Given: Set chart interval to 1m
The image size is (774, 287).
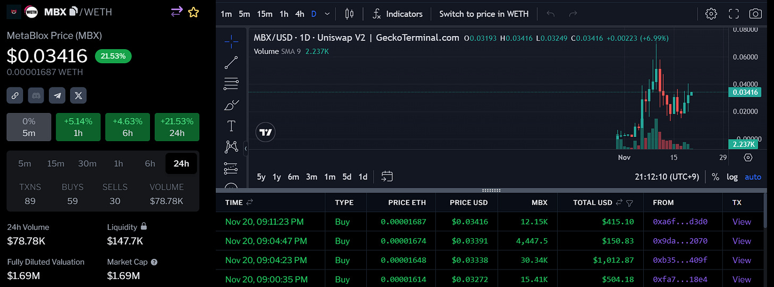Looking at the screenshot, I should [x=226, y=14].
